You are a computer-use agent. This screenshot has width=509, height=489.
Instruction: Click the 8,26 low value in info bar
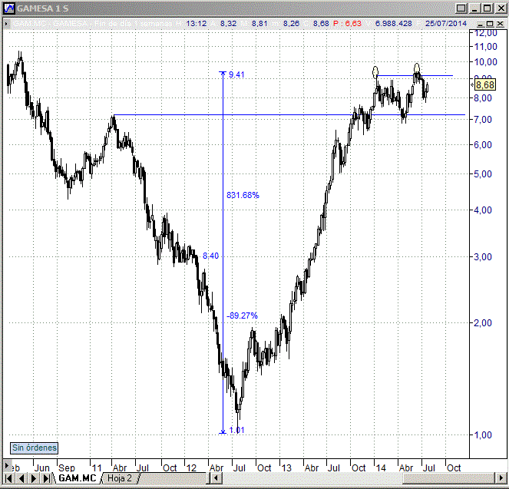point(291,23)
